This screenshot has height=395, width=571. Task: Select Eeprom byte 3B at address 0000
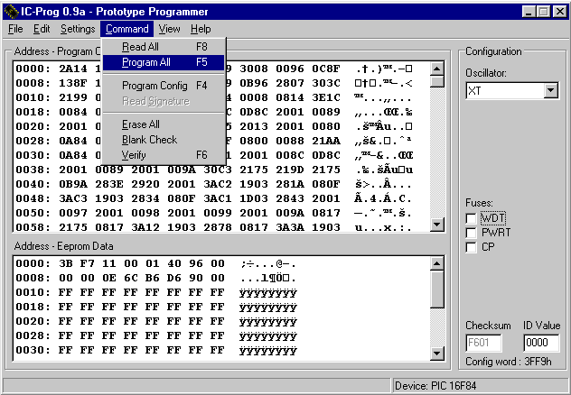[66, 263]
